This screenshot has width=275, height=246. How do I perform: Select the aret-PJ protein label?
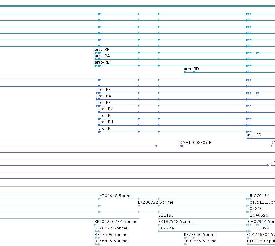pos(105,116)
